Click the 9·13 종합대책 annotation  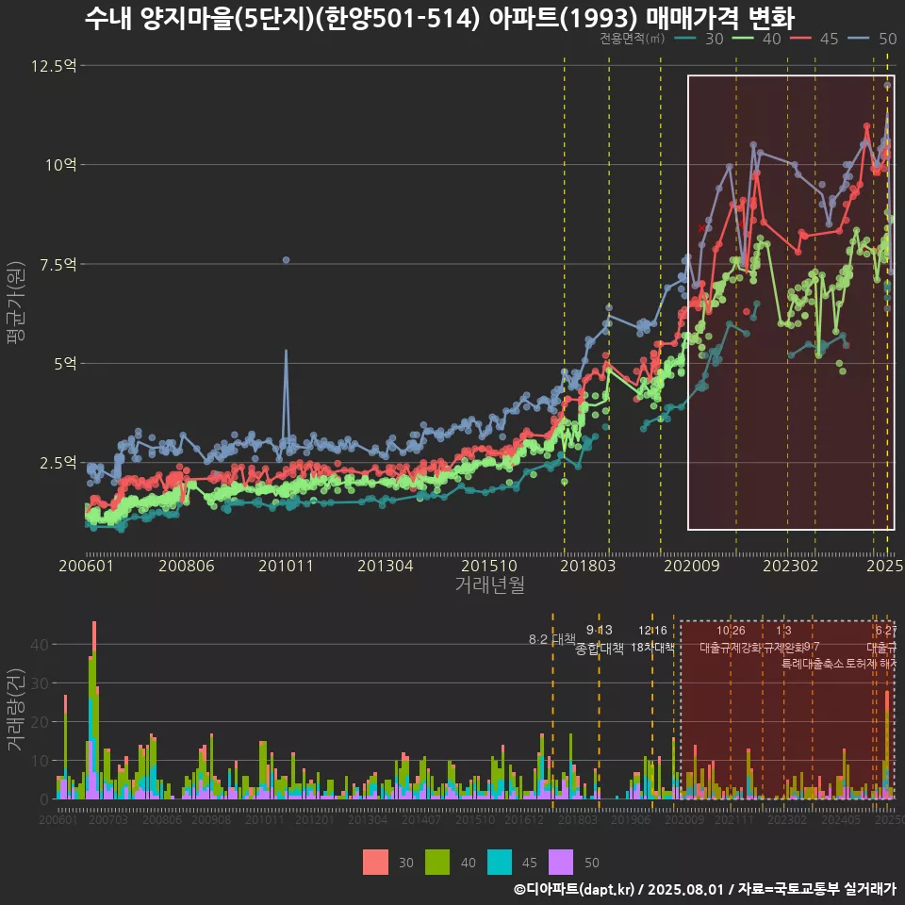(600, 639)
